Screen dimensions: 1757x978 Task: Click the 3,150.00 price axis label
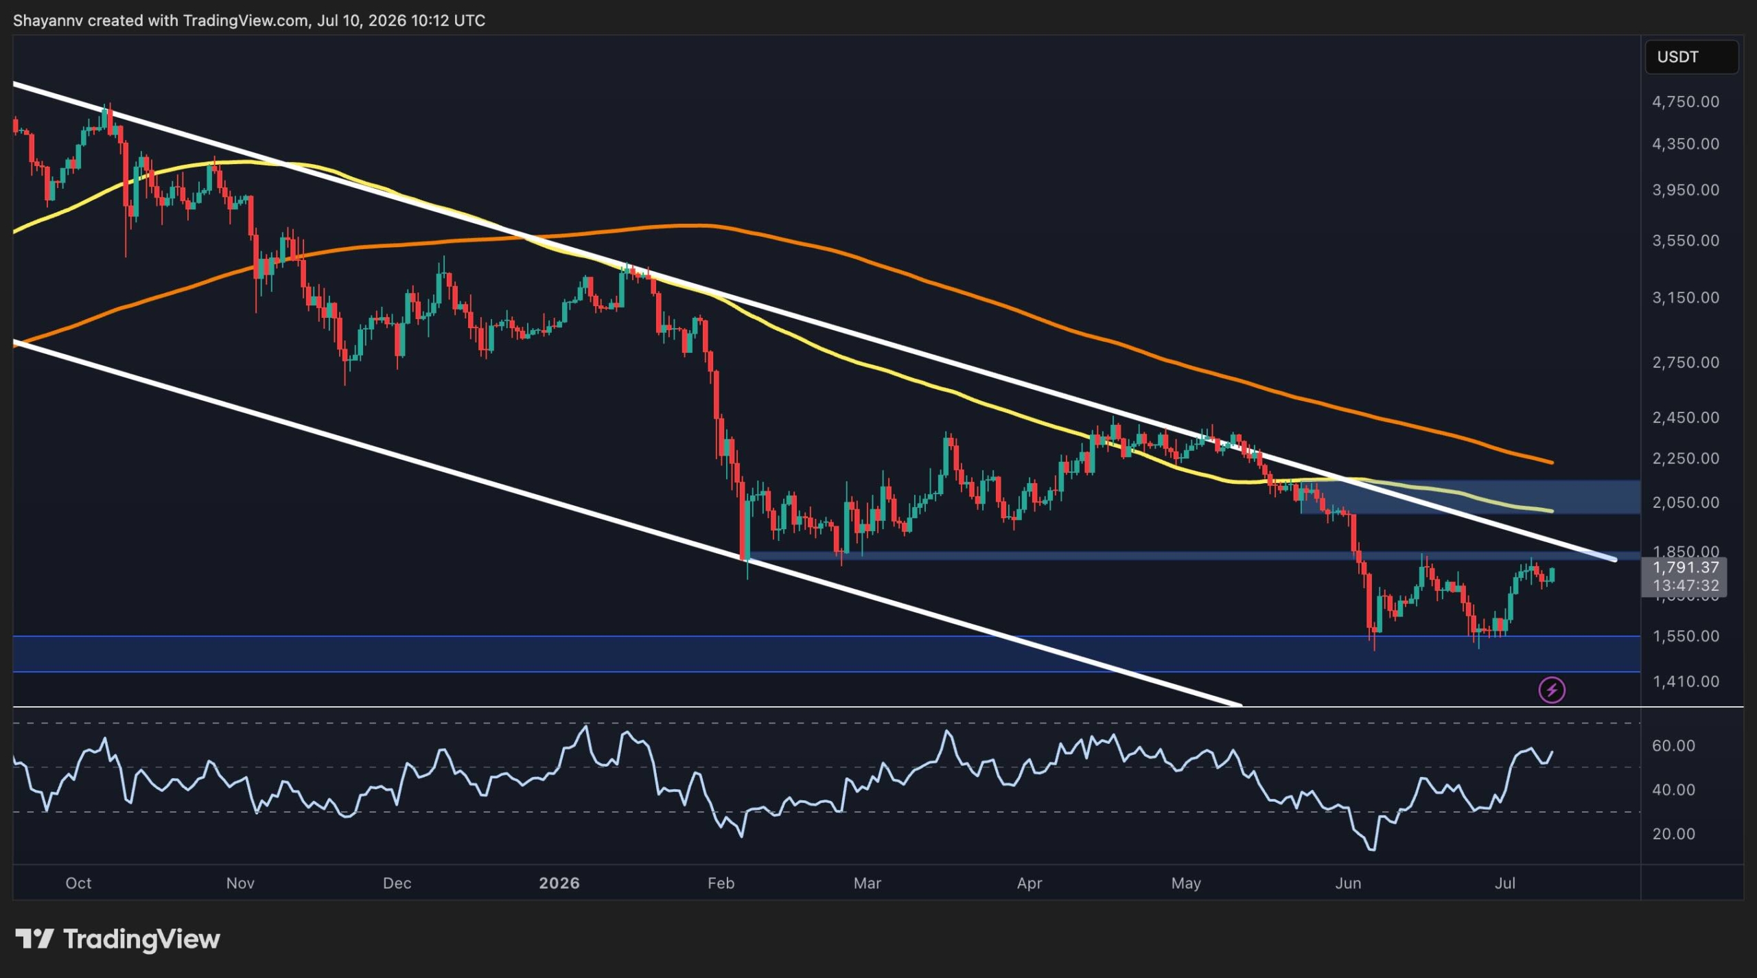click(1686, 298)
